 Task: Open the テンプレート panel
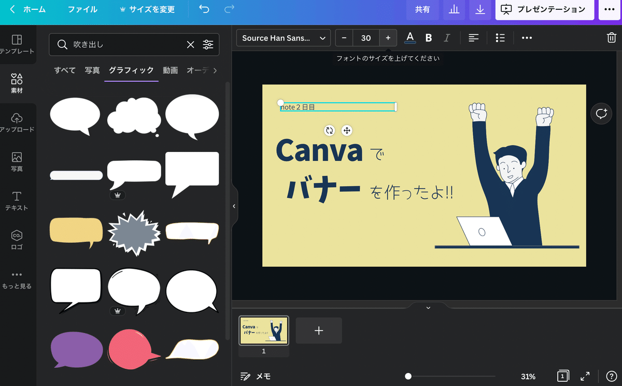click(17, 45)
